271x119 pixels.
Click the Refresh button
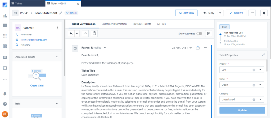click(71, 13)
